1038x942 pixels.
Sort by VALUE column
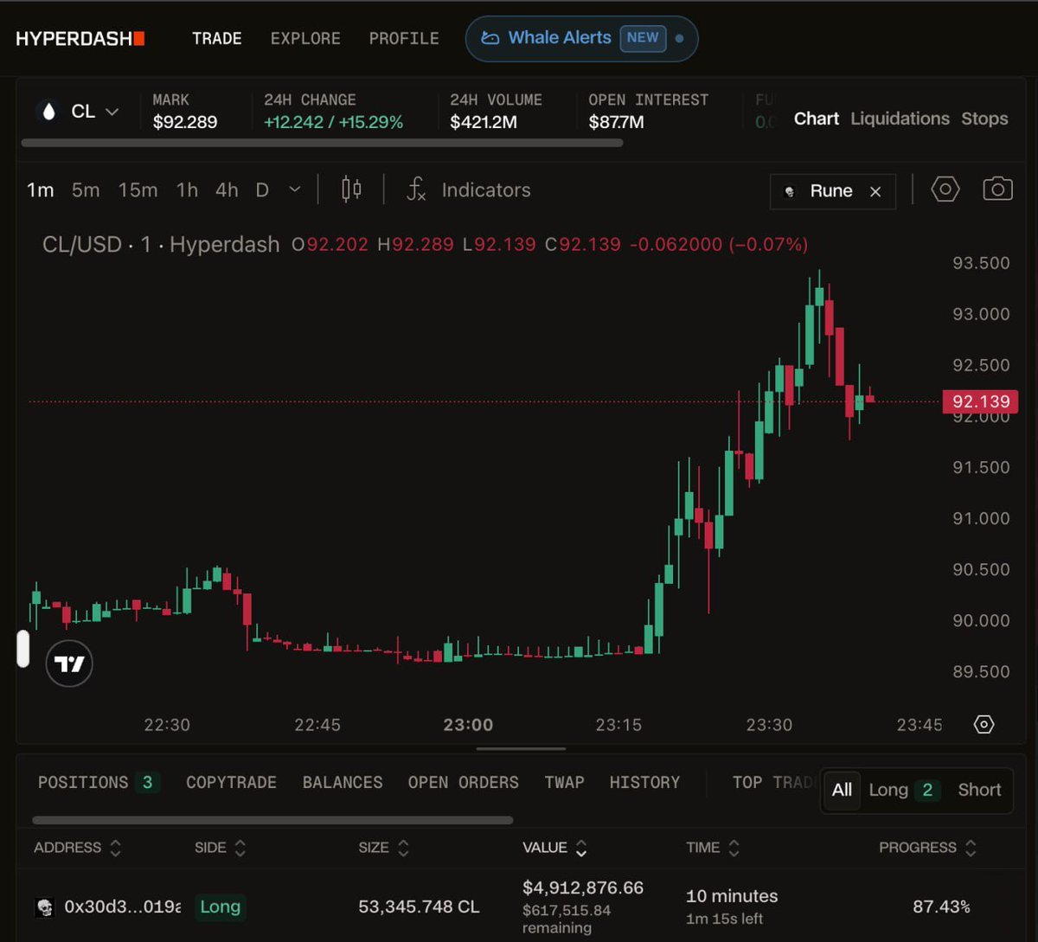554,848
